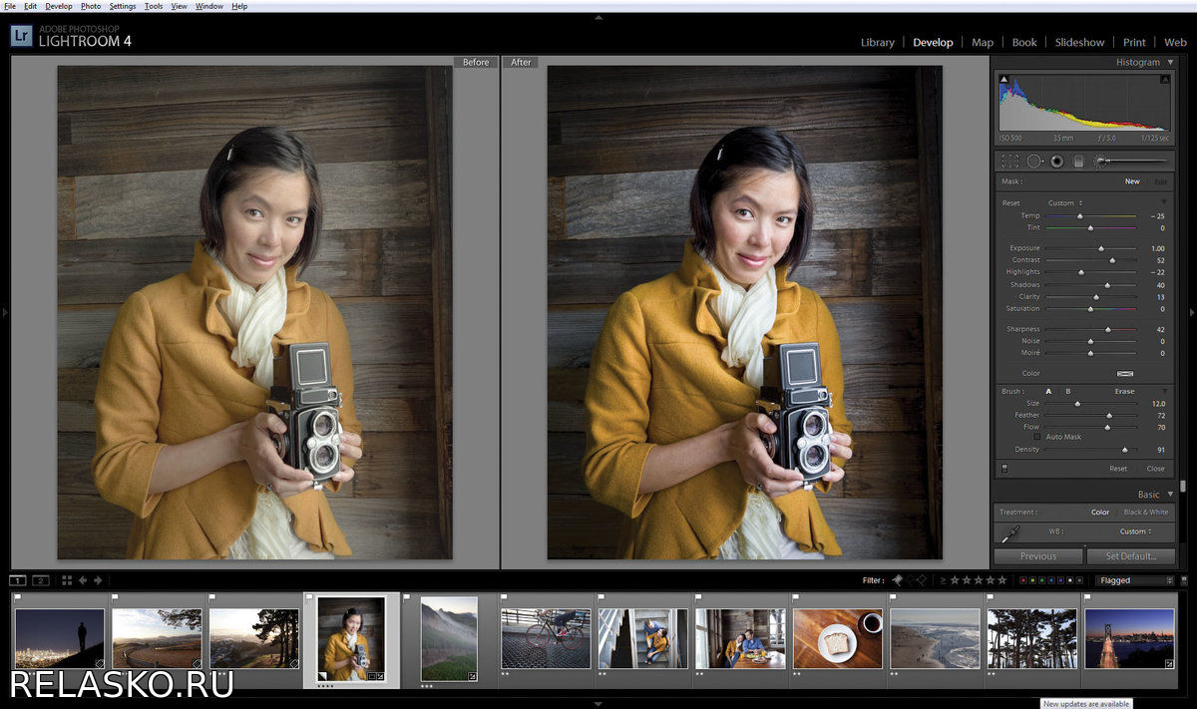1197x709 pixels.
Task: Select the Crop Overlay tool
Action: coord(1010,161)
